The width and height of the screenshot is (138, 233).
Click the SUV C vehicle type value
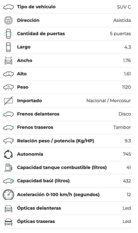(x=124, y=7)
